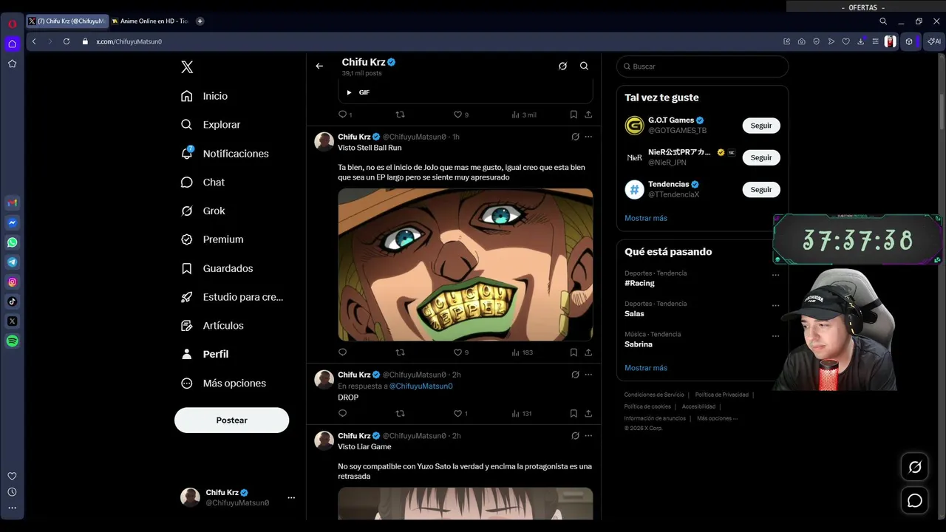946x532 pixels.
Task: Open Perfil in the sidebar
Action: coord(205,354)
